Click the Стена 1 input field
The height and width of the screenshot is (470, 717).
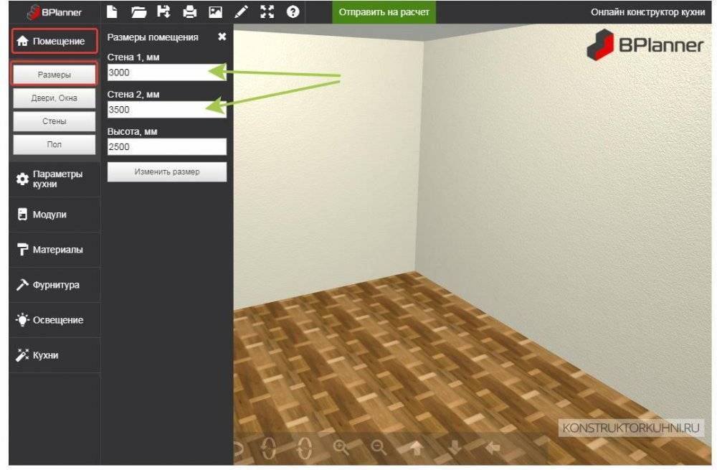pos(166,72)
